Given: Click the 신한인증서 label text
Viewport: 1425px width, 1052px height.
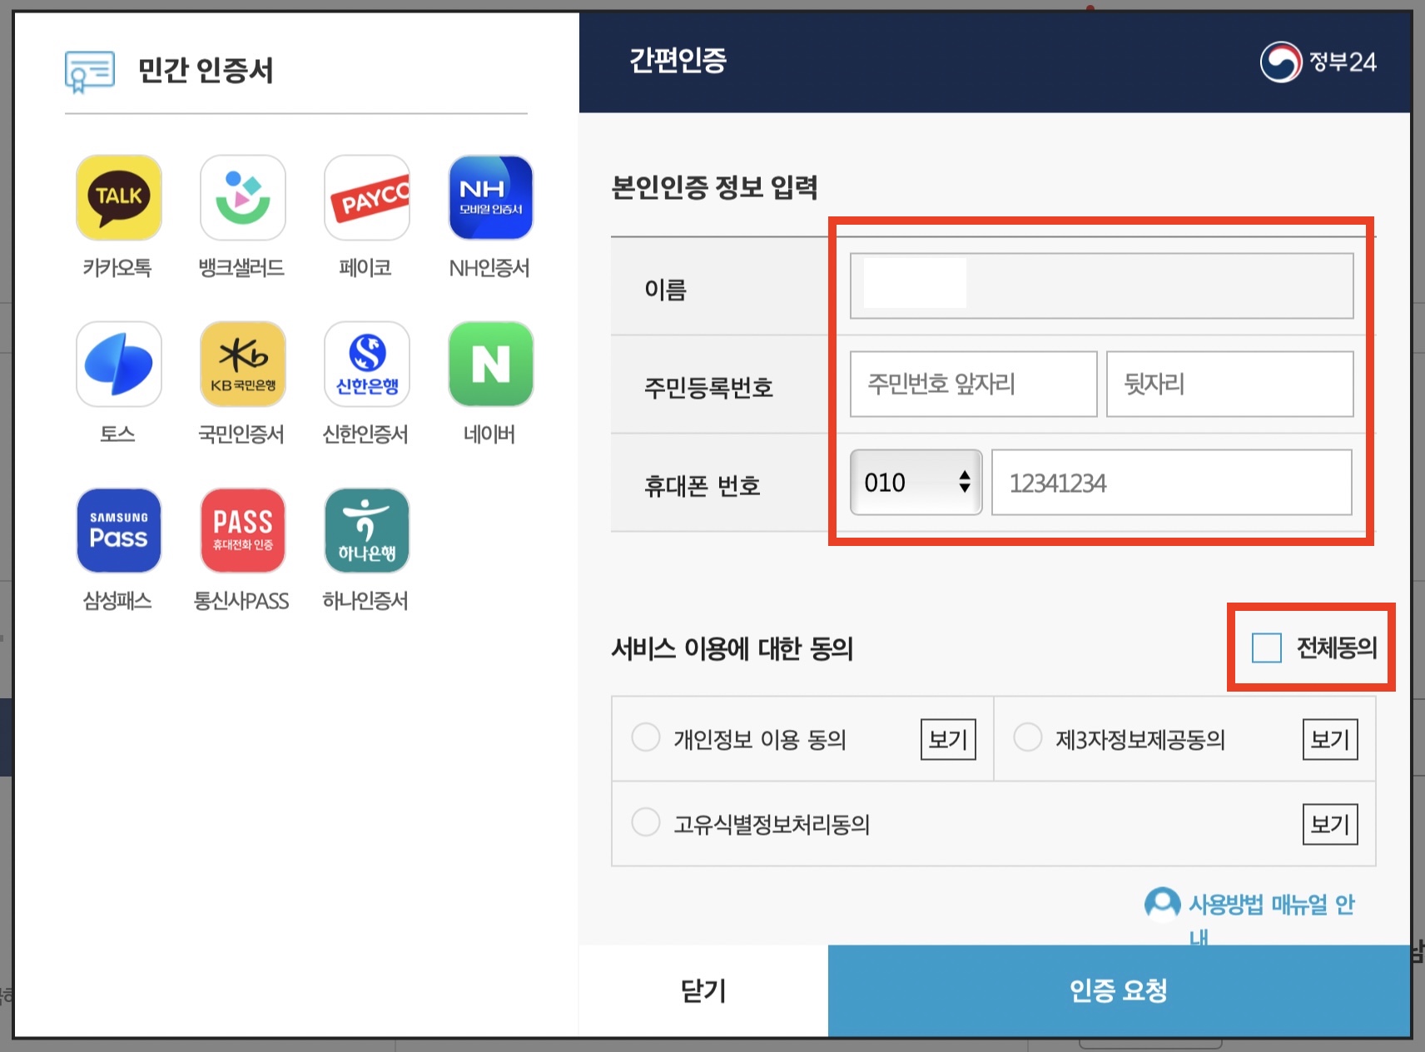Looking at the screenshot, I should (x=365, y=434).
